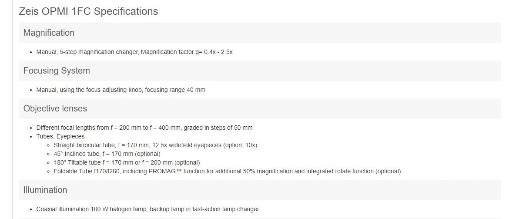Viewport: 516px width, 219px height.
Task: Click 'graded in steps of 50 mm' text
Action: (218, 128)
